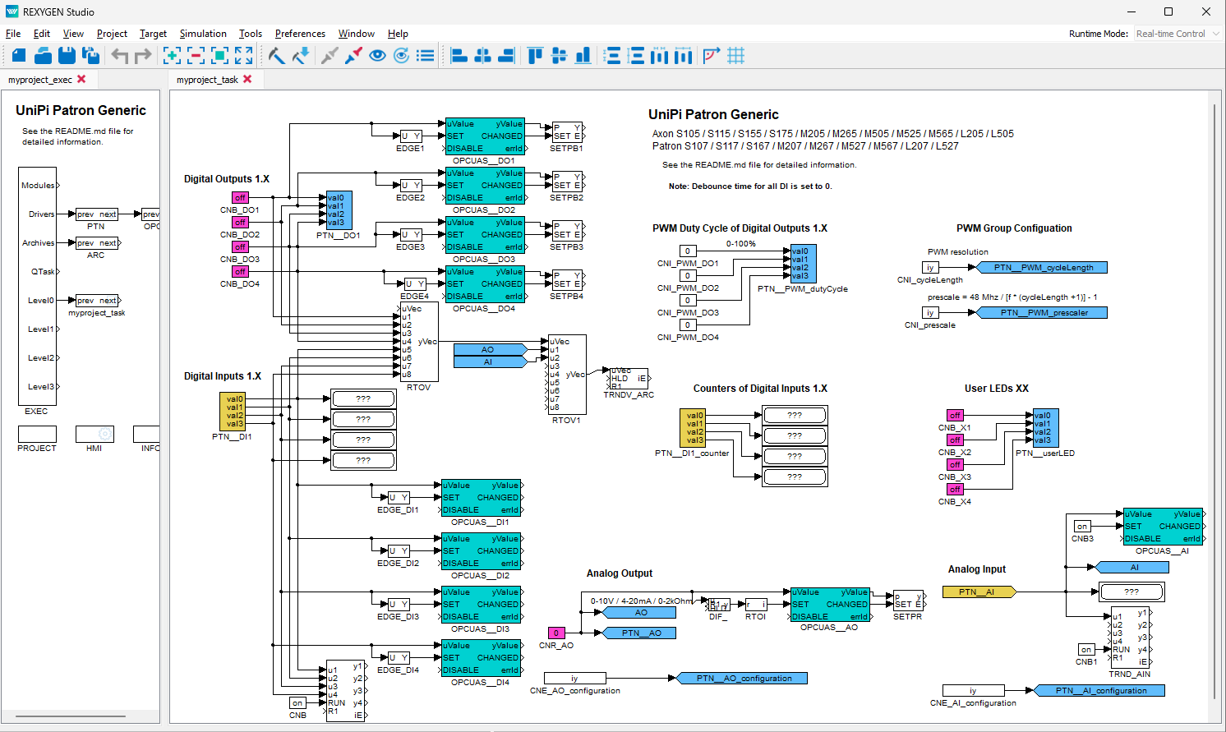Screen dimensions: 1226x732
Task: Click the Zoom to selection icon
Action: point(219,56)
